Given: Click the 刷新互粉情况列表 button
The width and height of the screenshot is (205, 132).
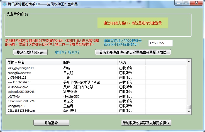Looking at the screenshot, I should (30, 52).
